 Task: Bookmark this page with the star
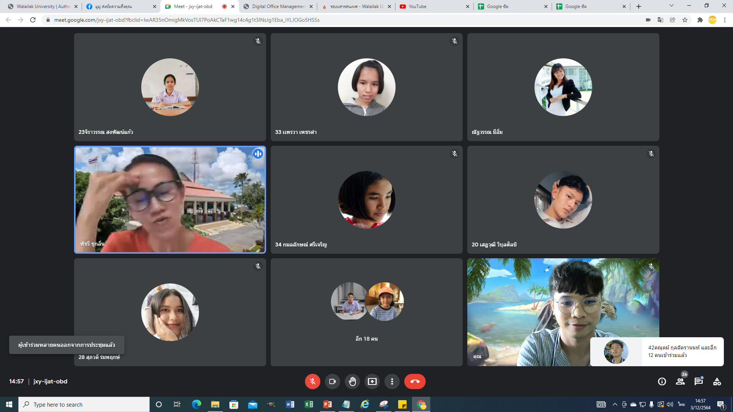[685, 20]
